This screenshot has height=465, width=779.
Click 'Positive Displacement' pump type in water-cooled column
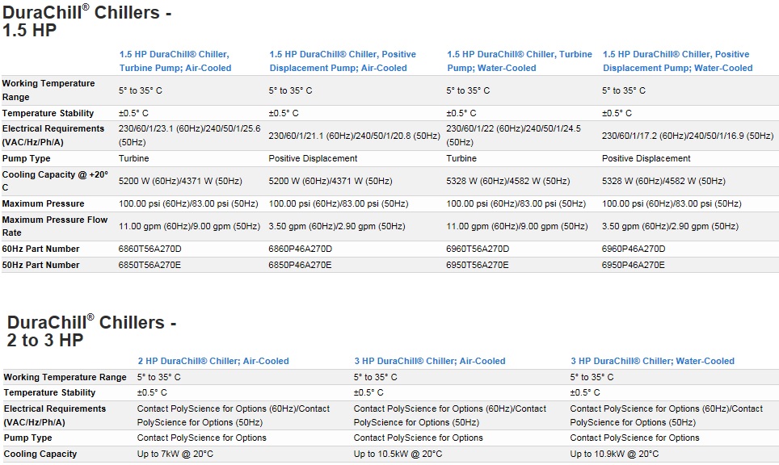click(x=646, y=158)
